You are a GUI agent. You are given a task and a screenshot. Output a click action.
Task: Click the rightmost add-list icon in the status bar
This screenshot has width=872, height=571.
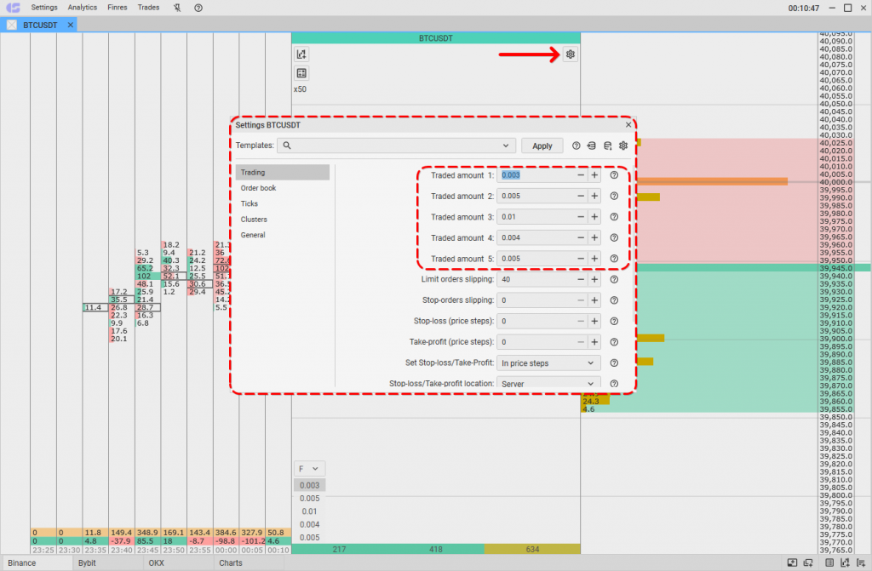862,562
